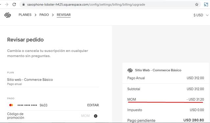The image size is (210, 123).
Task: Click the 'Código de promoción' label
Action: pos(15,116)
